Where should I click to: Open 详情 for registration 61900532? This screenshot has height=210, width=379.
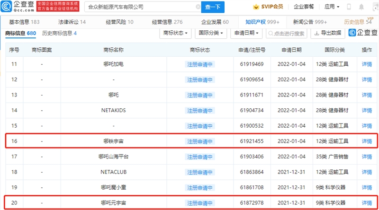[x=367, y=126]
